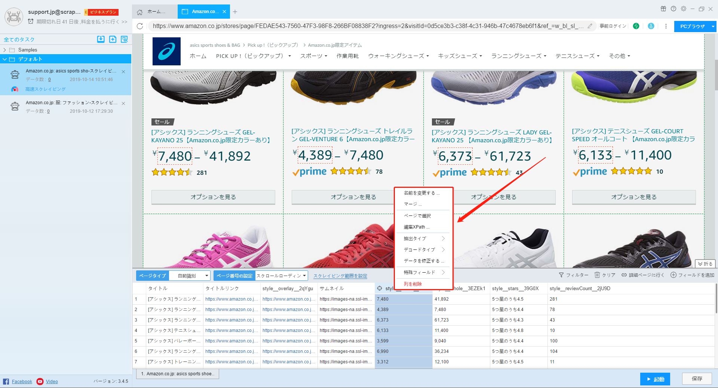
Task: Click the GEL-VENTURE 6 product title link
Action: (x=353, y=135)
